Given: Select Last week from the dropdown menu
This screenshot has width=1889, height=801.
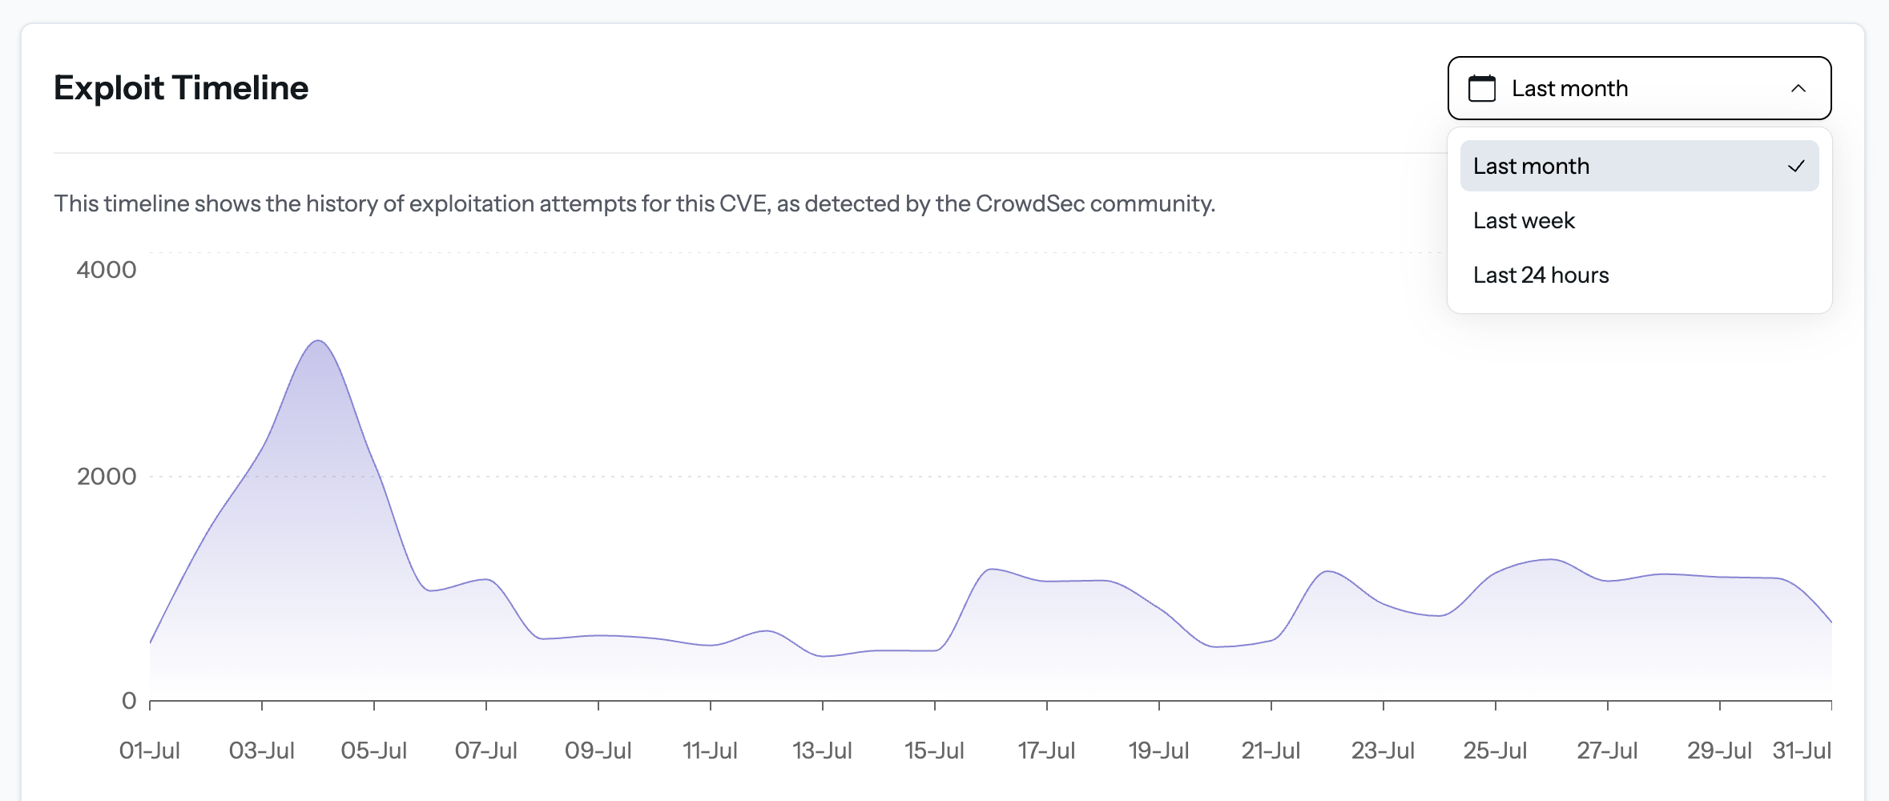Looking at the screenshot, I should [x=1524, y=220].
